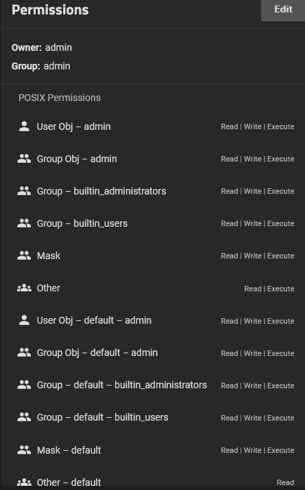The image size is (305, 490).
Task: Click the builtin_administrators group icon
Action: pyautogui.click(x=24, y=191)
